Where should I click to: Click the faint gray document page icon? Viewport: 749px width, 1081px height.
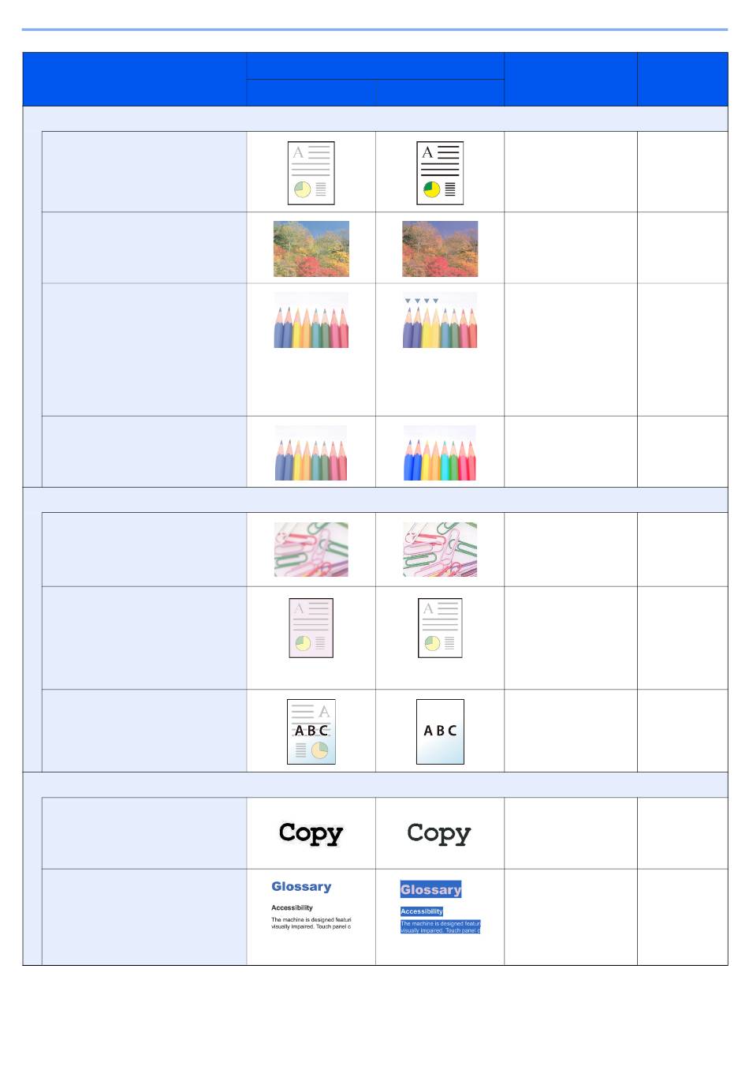point(311,173)
